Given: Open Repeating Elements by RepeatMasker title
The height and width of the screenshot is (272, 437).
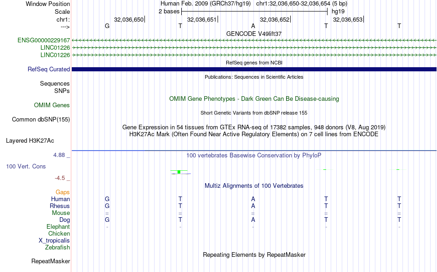Looking at the screenshot, I should 254,255.
